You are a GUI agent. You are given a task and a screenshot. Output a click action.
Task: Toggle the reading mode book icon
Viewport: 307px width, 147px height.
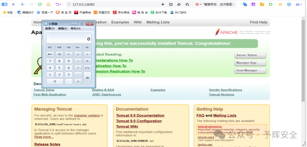(x=171, y=4)
